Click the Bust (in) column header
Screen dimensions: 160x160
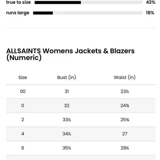(67, 77)
